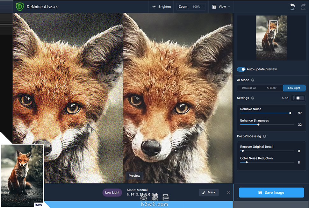
Task: Click the fox navigator thumbnail preview
Action: pyautogui.click(x=271, y=38)
